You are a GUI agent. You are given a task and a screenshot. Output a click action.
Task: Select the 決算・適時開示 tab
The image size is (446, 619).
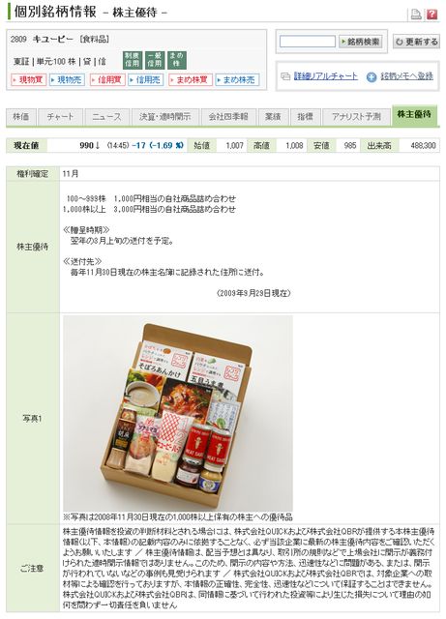165,117
